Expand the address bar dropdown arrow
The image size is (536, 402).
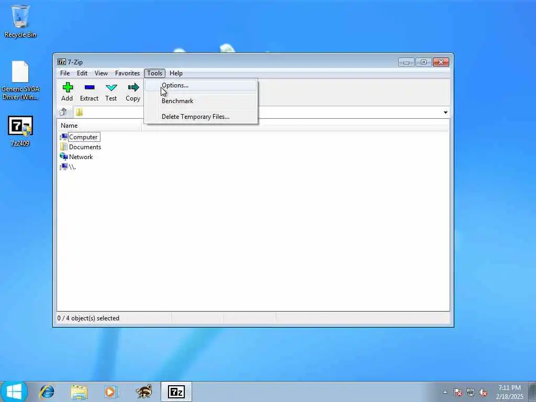pyautogui.click(x=445, y=113)
